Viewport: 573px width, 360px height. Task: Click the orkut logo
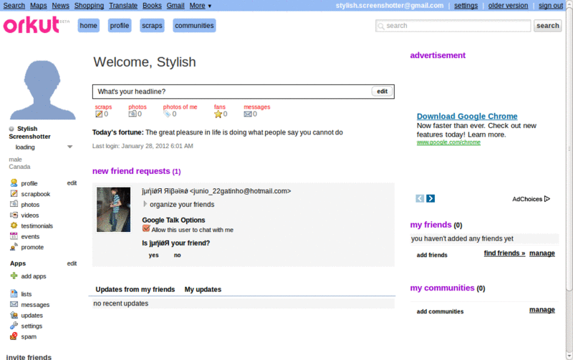point(32,25)
